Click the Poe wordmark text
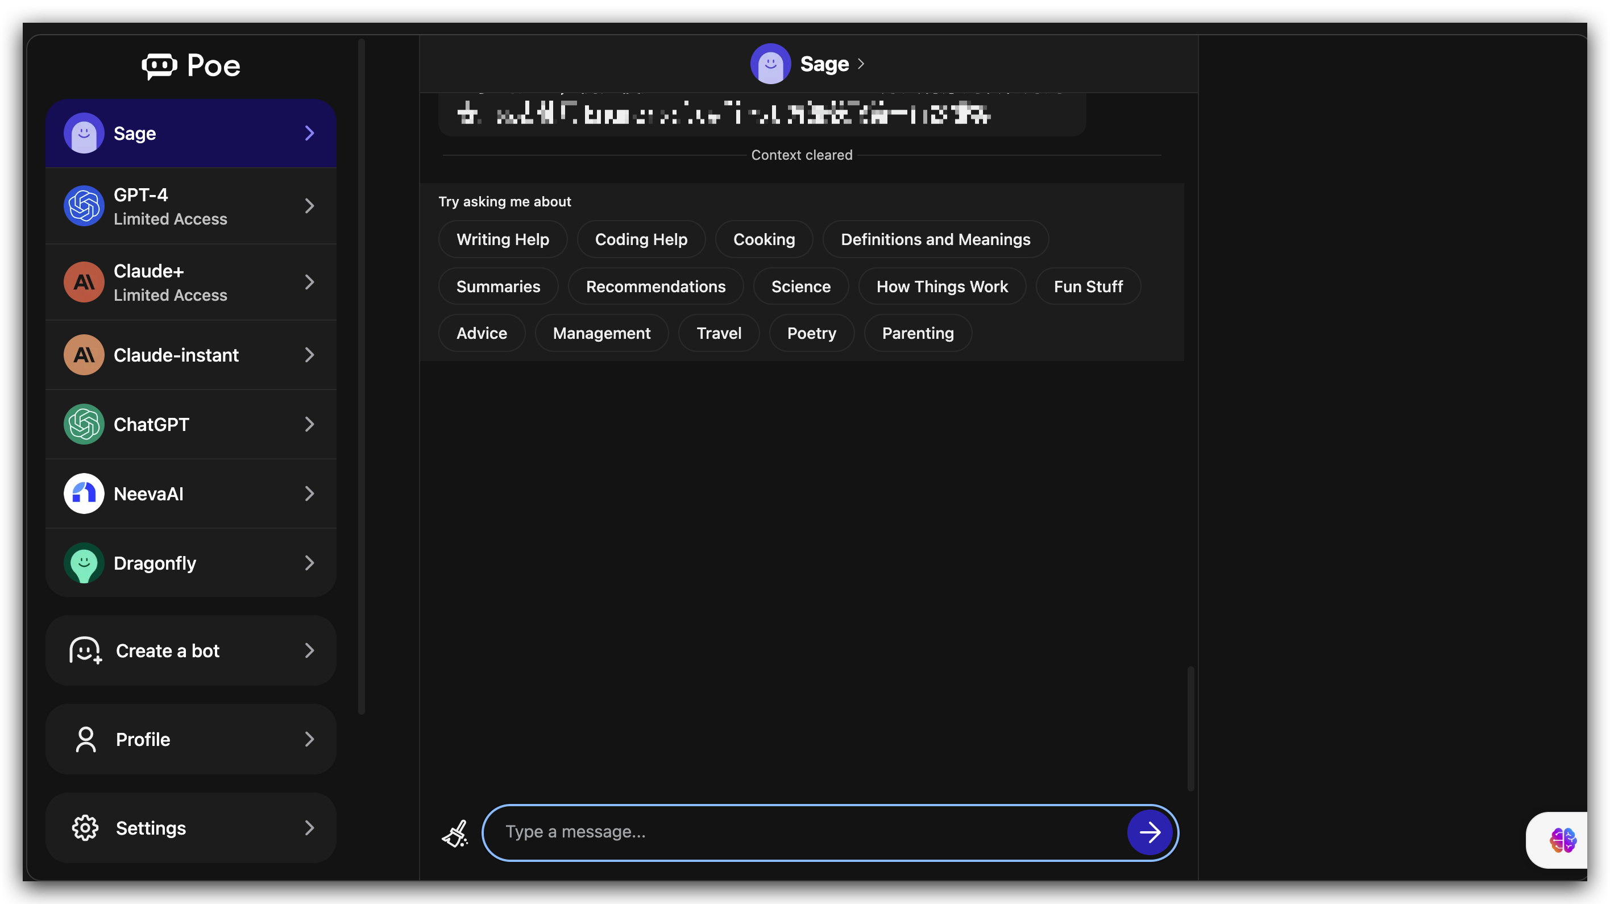 [x=214, y=65]
